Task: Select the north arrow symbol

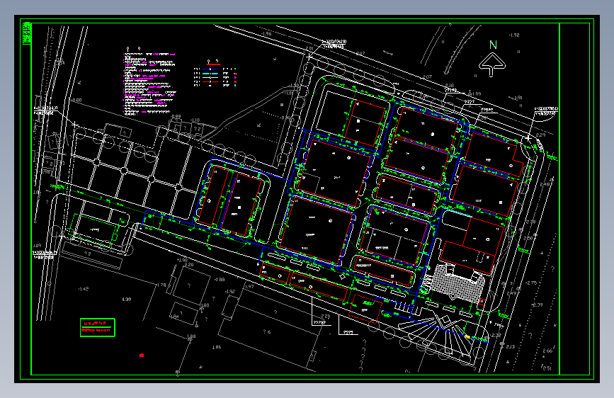Action: click(x=492, y=64)
